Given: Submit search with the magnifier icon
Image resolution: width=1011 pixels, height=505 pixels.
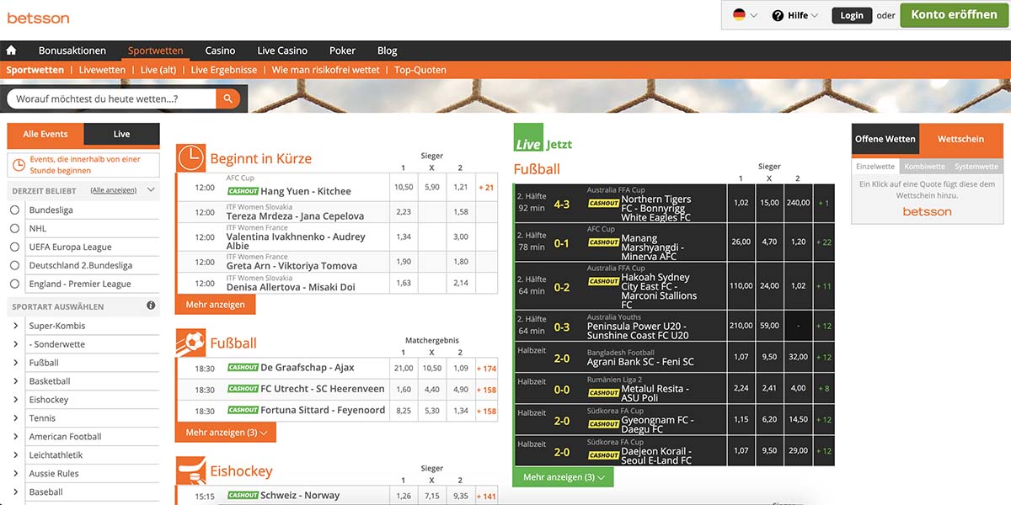Looking at the screenshot, I should [227, 99].
